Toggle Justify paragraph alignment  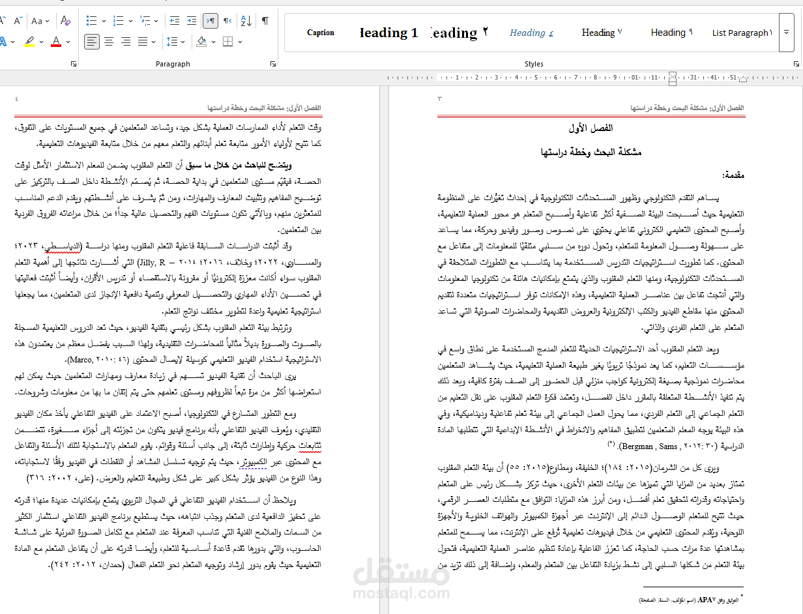142,42
